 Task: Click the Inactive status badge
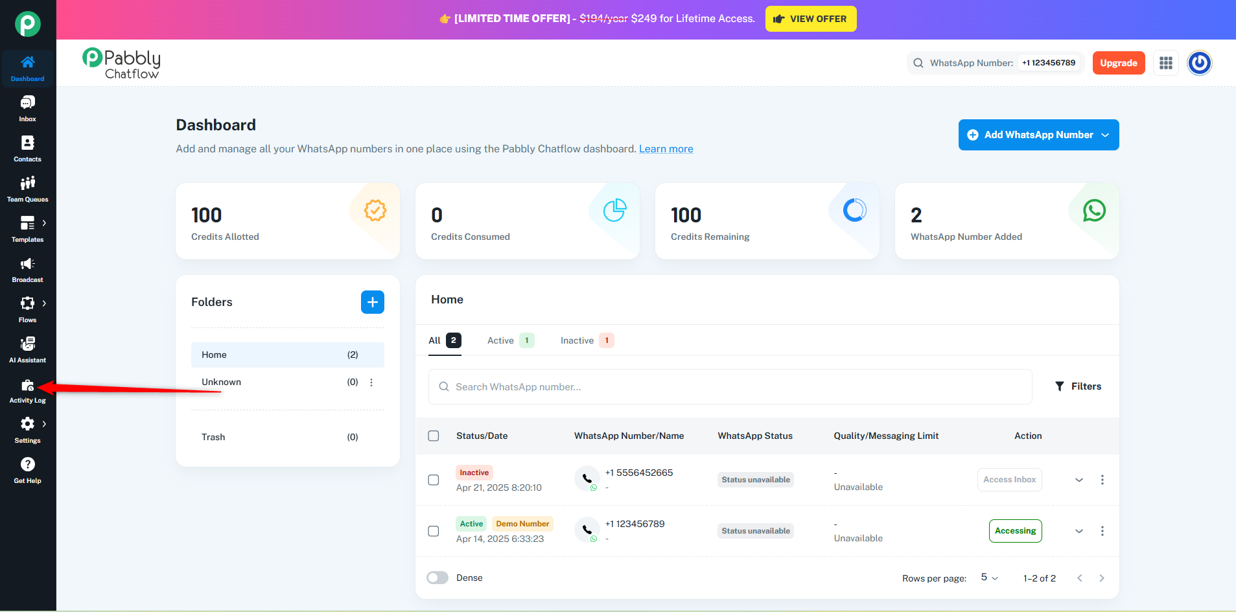coord(474,473)
